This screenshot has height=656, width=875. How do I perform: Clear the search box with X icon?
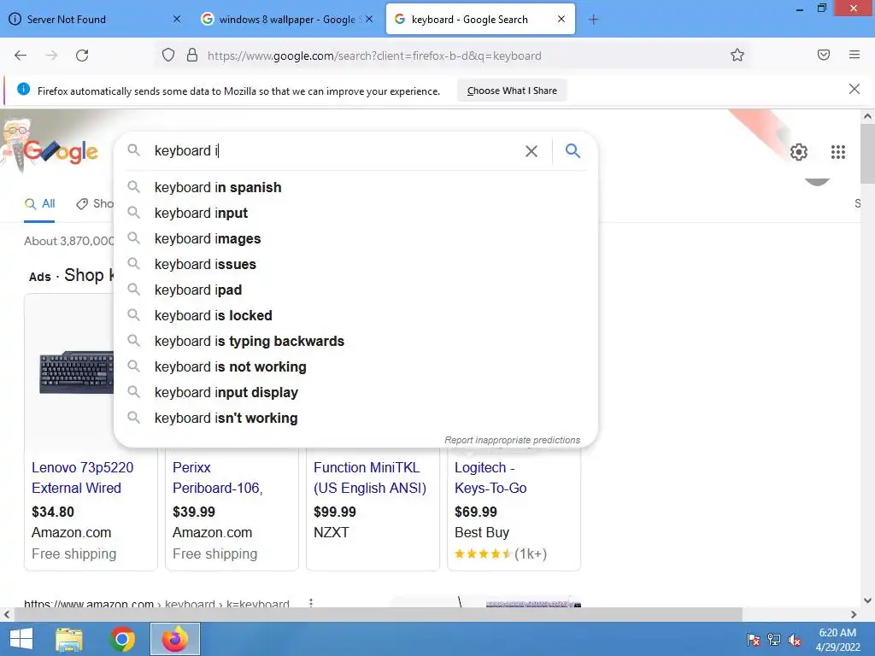pyautogui.click(x=531, y=151)
